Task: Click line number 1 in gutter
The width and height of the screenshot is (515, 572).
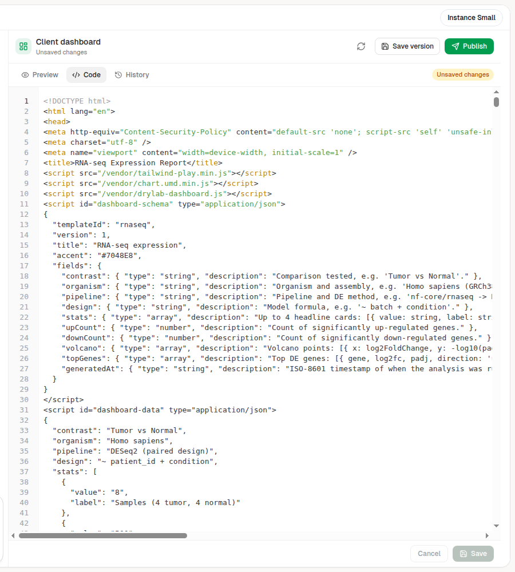Action: 26,101
